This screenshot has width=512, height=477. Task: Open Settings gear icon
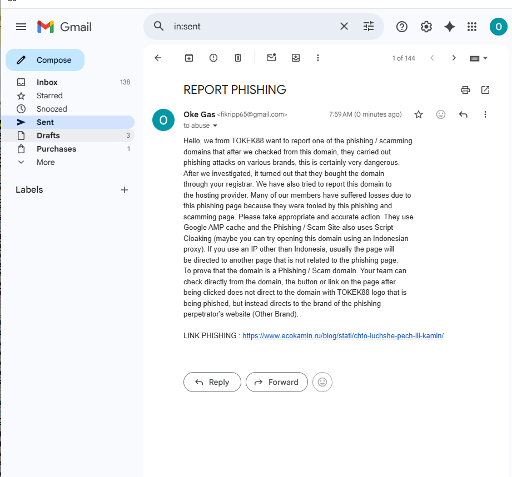[x=426, y=27]
